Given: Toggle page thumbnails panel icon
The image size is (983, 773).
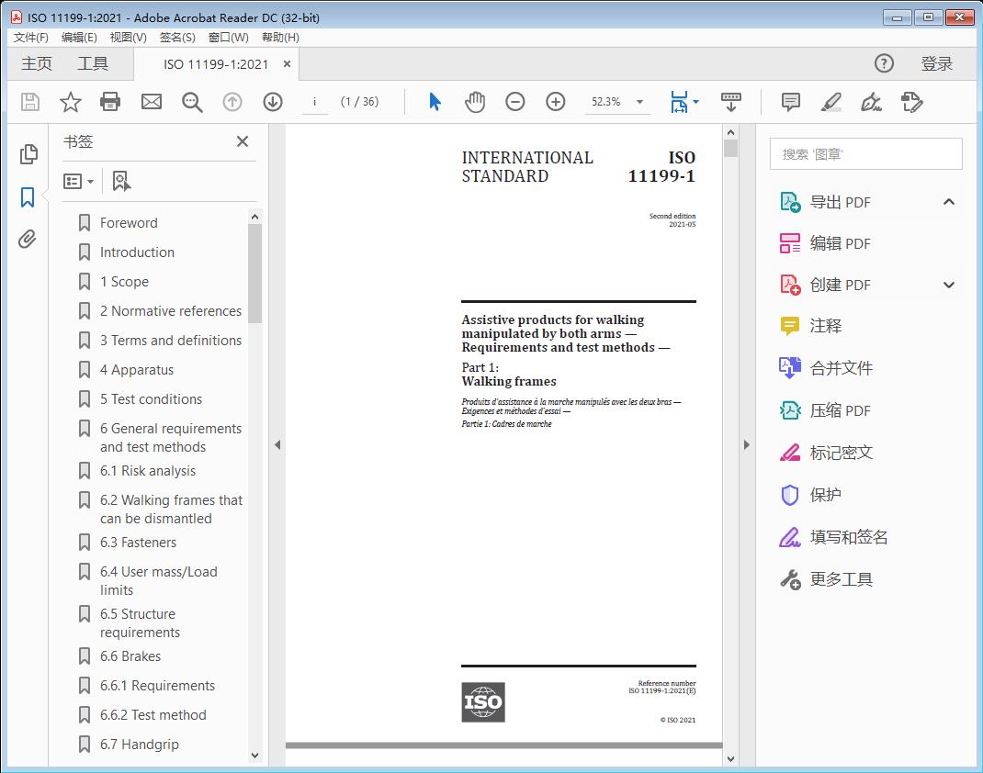Looking at the screenshot, I should pos(28,154).
